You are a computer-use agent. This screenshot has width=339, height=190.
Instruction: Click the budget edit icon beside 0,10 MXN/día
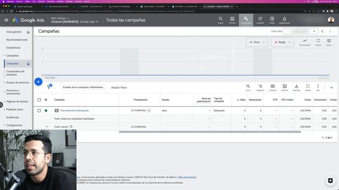(x=149, y=110)
